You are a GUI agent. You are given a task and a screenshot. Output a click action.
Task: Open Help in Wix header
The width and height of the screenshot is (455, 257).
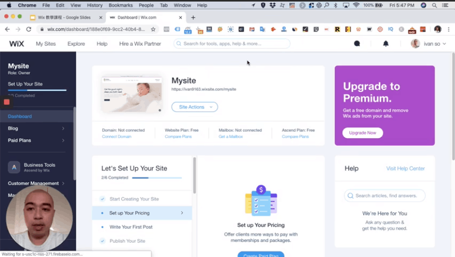tap(102, 44)
